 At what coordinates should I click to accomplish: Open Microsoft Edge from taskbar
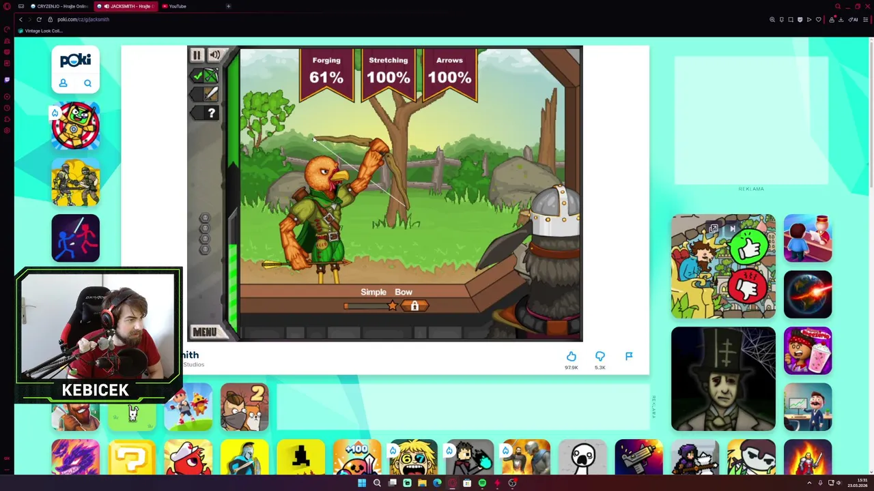click(x=437, y=483)
